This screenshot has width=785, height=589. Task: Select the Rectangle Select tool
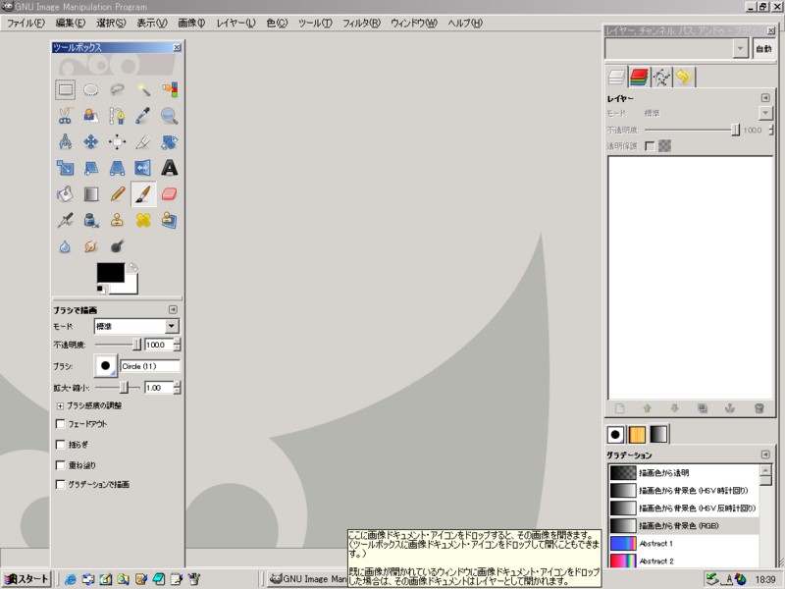[x=65, y=89]
